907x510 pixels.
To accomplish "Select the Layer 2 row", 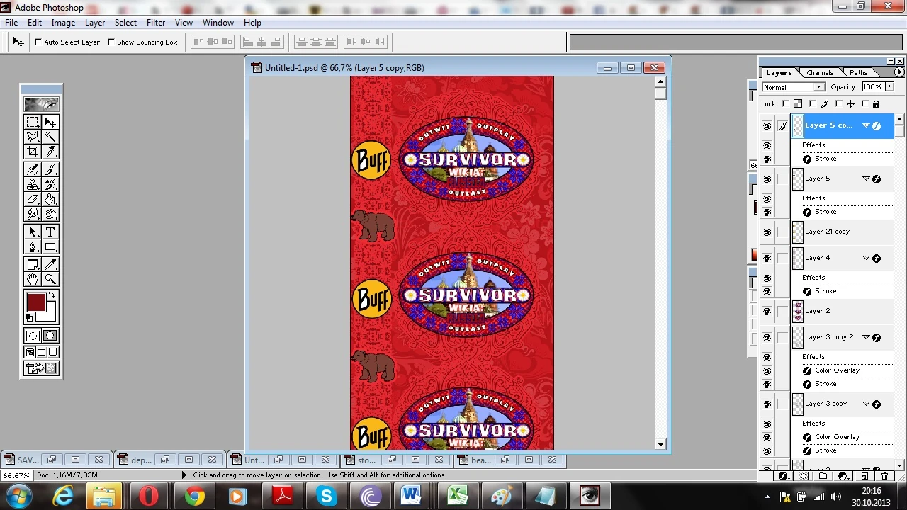I will click(842, 311).
